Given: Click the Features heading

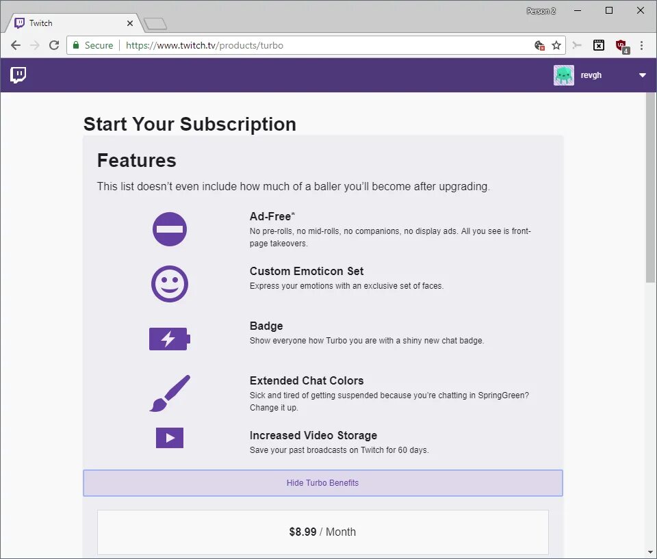Looking at the screenshot, I should pos(137,161).
